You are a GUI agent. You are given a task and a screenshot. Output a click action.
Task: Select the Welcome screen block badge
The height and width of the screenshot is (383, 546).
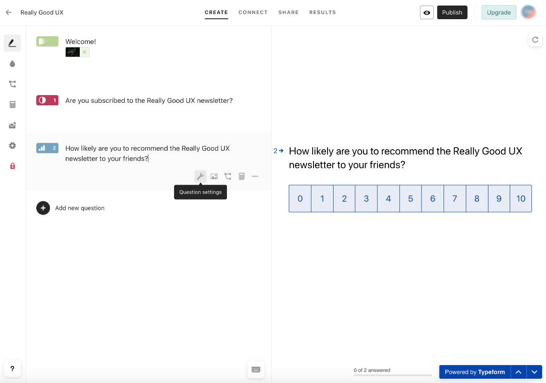[47, 41]
